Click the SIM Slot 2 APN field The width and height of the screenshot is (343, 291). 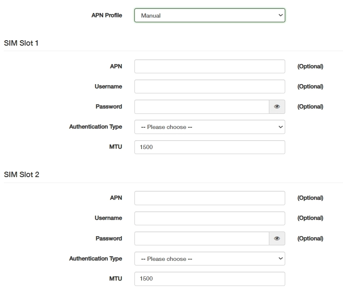209,198
